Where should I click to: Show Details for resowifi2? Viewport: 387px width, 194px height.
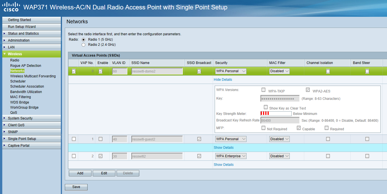coord(224,165)
